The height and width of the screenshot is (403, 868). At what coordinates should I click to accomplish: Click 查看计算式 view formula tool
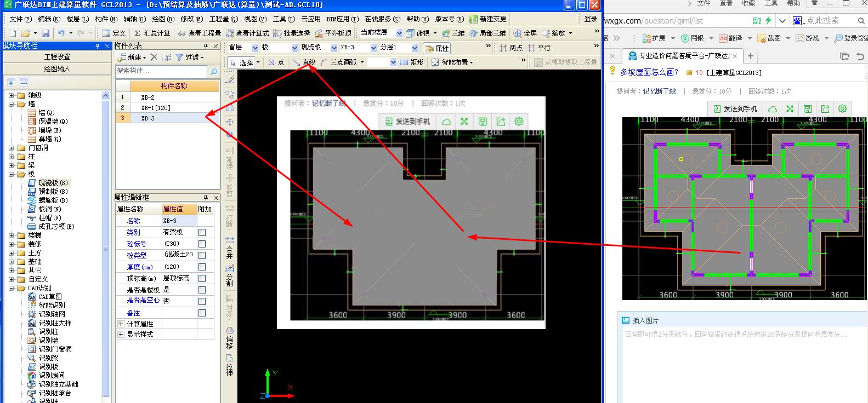click(248, 33)
